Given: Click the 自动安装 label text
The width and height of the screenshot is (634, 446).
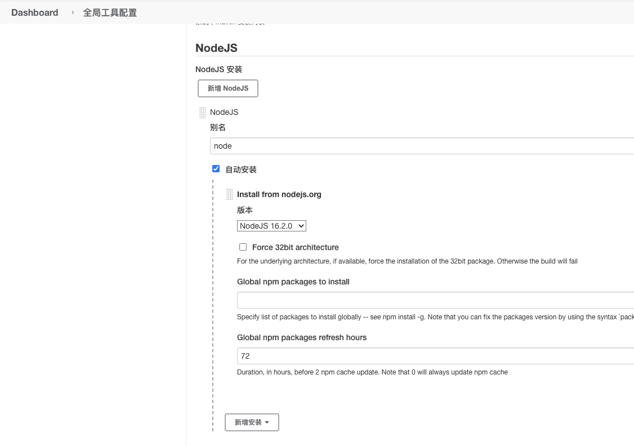Looking at the screenshot, I should click(x=241, y=170).
